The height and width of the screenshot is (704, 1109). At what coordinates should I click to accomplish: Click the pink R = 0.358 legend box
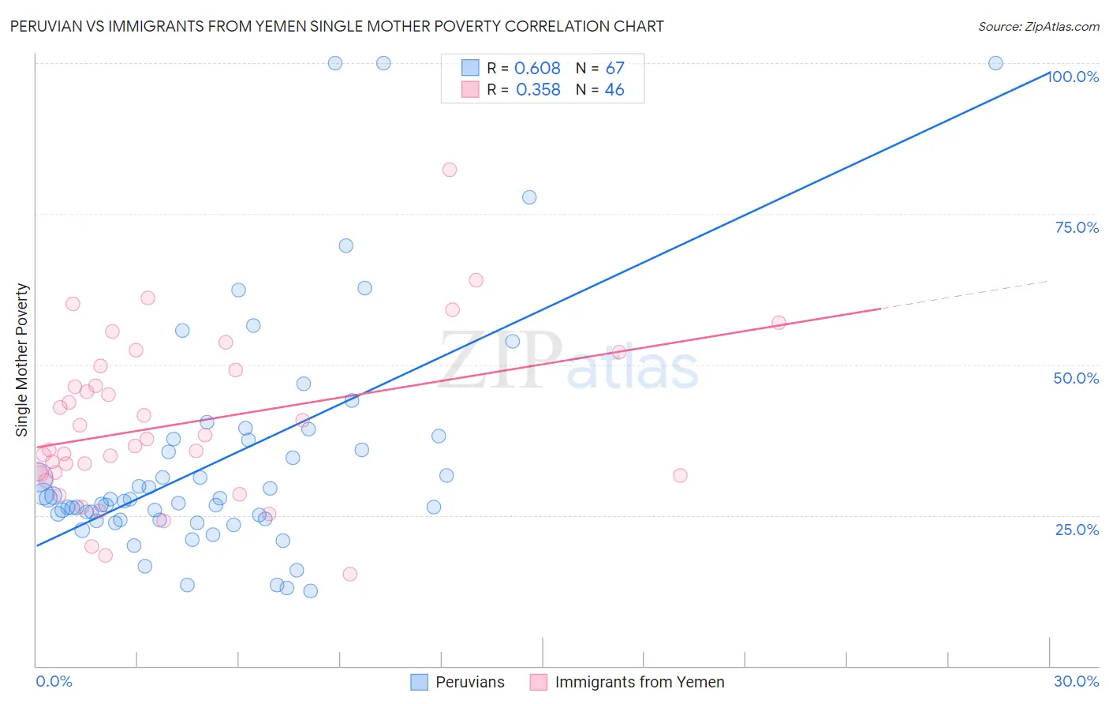coord(470,89)
